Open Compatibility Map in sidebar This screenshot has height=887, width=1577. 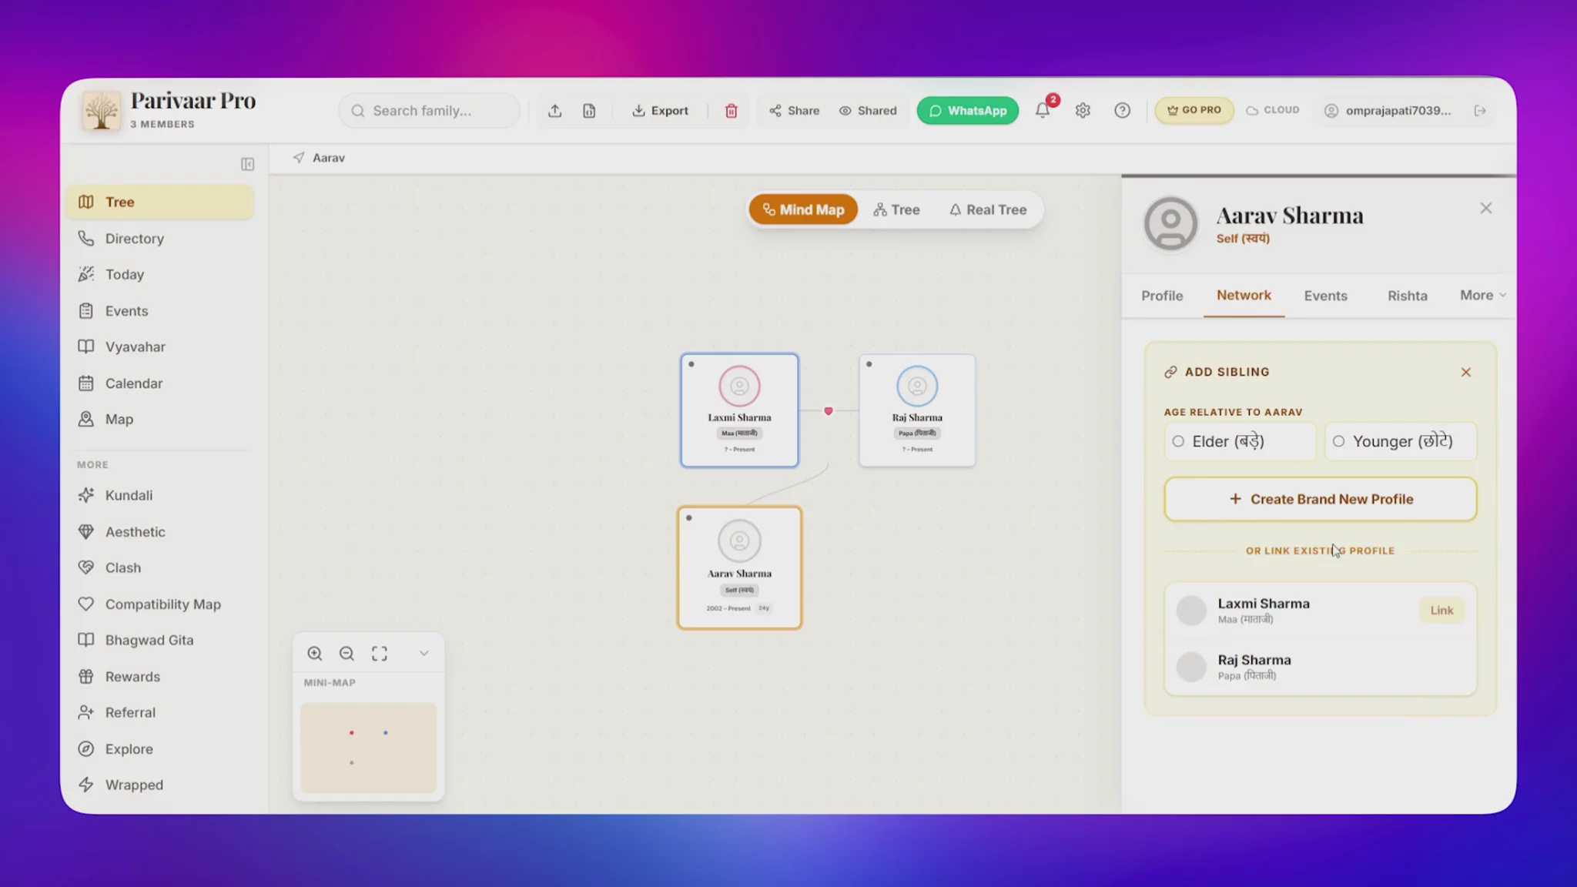(159, 604)
